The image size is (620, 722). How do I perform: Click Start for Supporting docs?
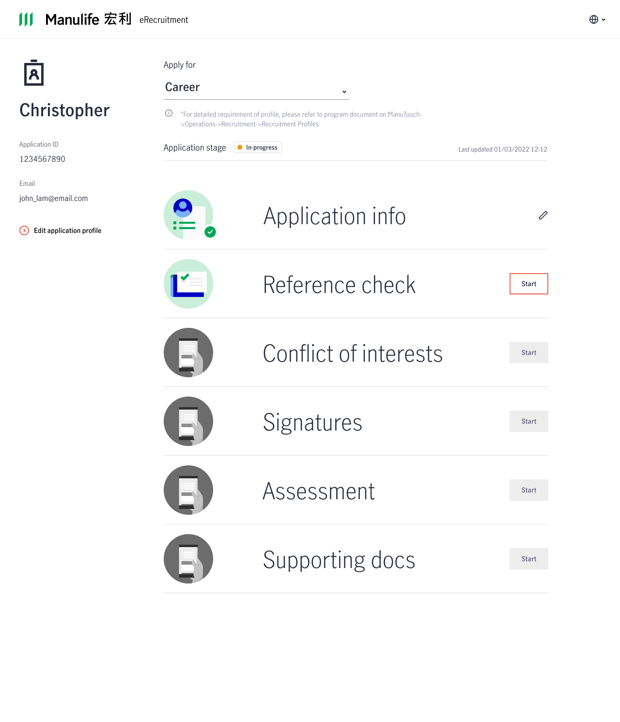pyautogui.click(x=529, y=559)
